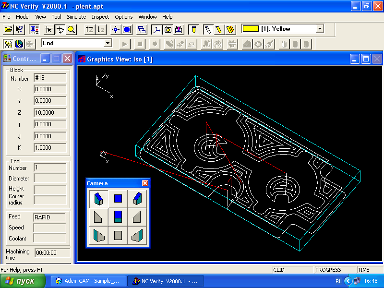Click the greyed airplane icon
The height and width of the screenshot is (288, 384).
click(30, 44)
